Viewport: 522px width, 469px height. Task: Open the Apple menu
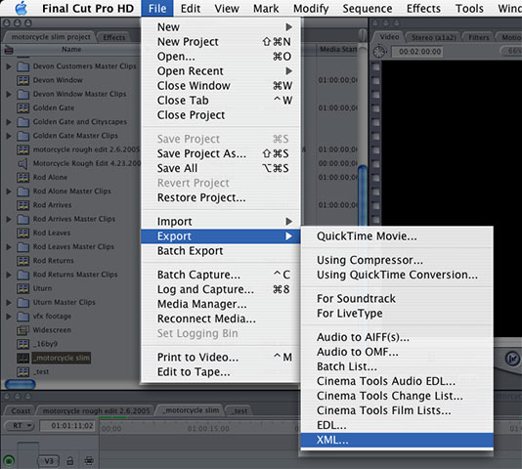coord(22,9)
